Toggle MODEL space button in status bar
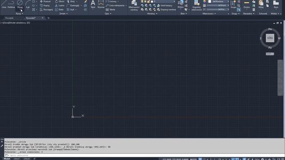This screenshot has width=285, height=160. coord(193,159)
